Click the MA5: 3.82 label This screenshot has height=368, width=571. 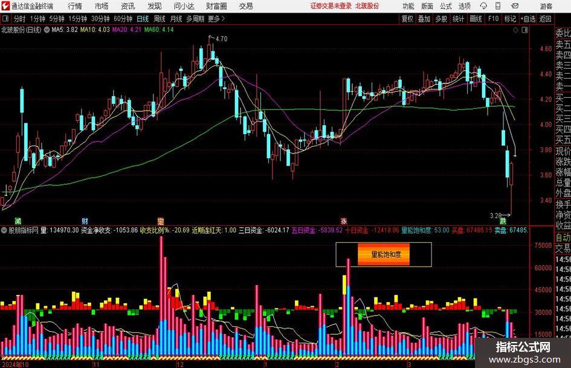tap(65, 30)
